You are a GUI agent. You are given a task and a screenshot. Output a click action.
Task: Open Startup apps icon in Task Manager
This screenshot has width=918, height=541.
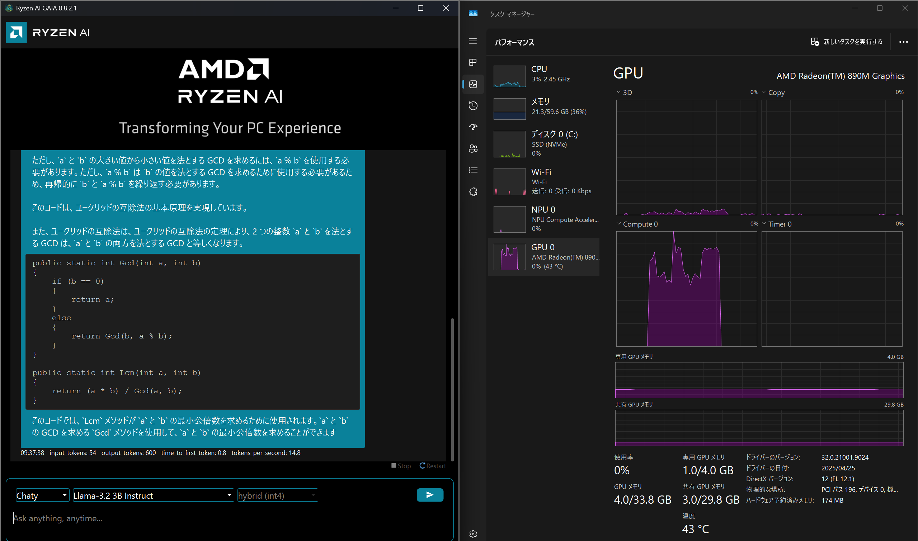click(x=473, y=127)
